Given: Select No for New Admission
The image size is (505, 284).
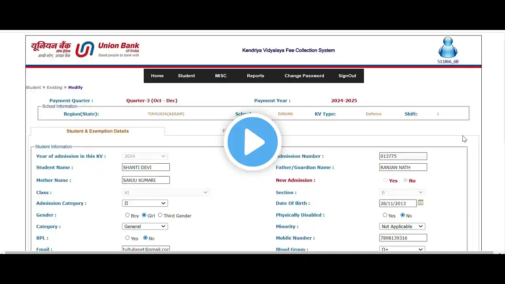Looking at the screenshot, I should (405, 180).
